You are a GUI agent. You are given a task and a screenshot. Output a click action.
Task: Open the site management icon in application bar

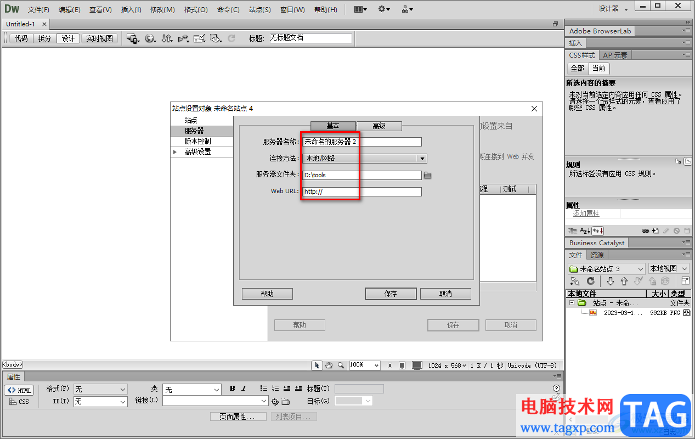[x=408, y=9]
